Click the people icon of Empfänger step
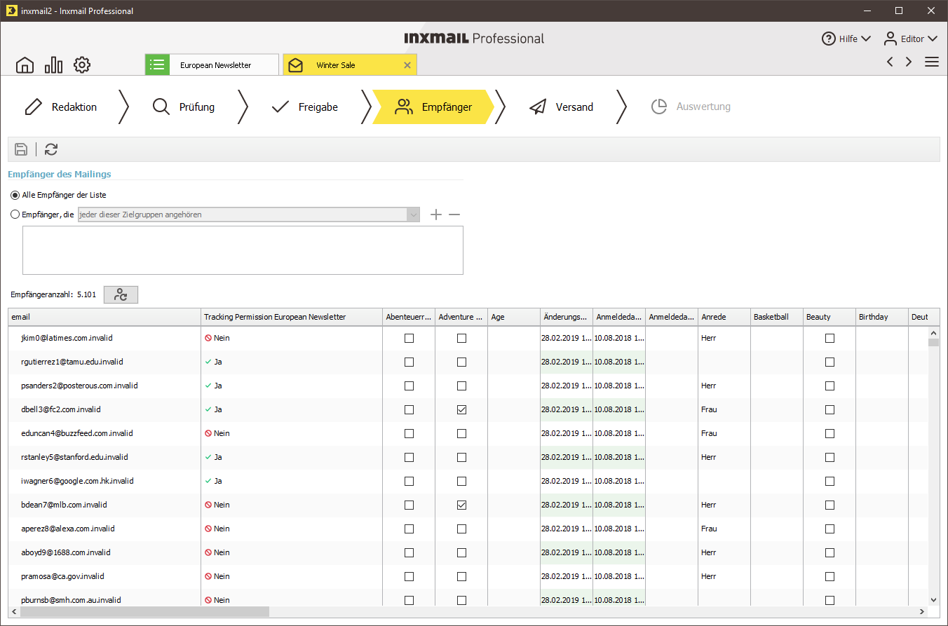Image resolution: width=948 pixels, height=626 pixels. [404, 107]
